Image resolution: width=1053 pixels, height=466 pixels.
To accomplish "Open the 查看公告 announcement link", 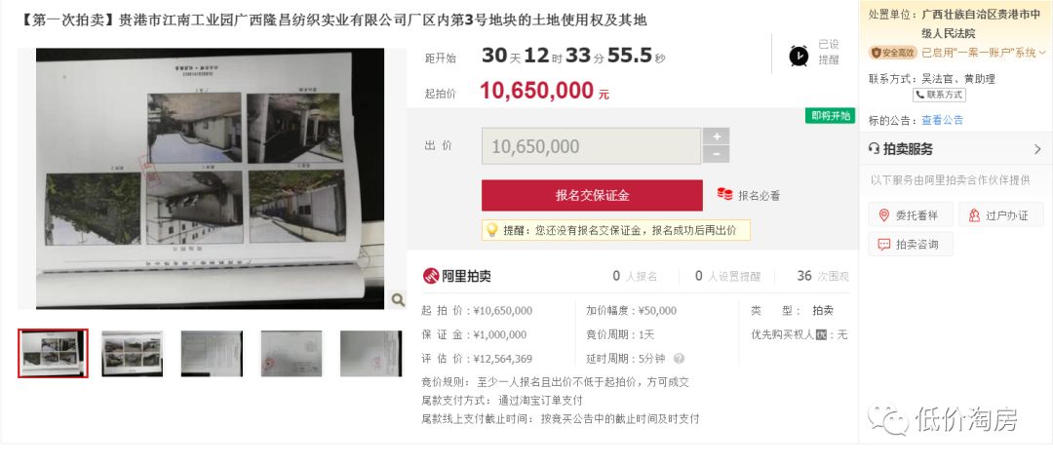I will 942,120.
